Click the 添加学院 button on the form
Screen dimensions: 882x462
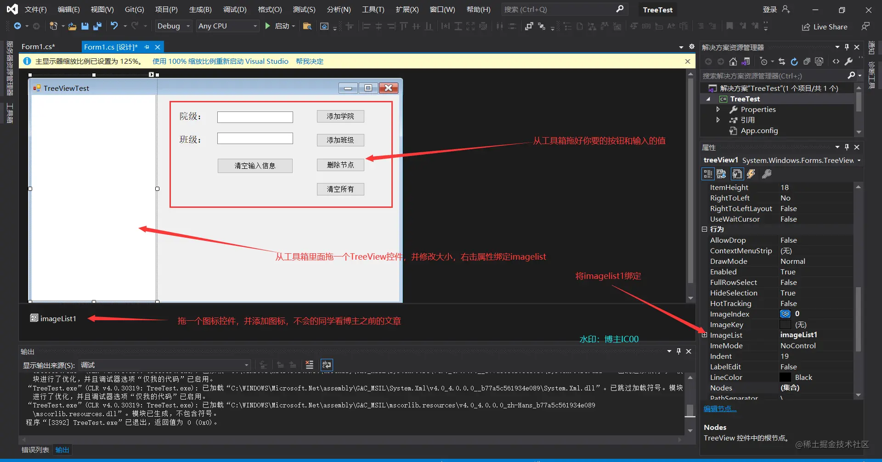(340, 117)
